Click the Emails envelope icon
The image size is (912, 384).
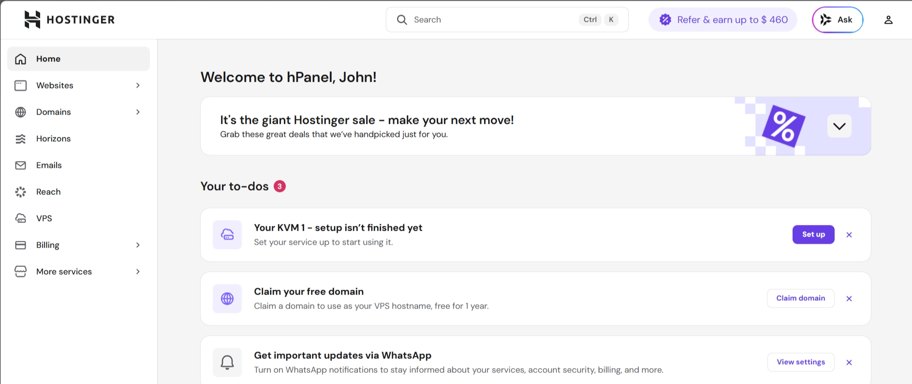tap(20, 165)
